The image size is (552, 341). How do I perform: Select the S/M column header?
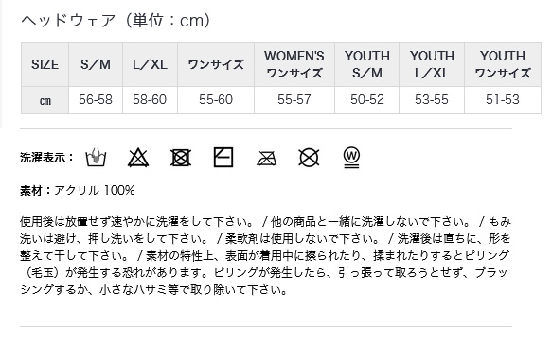coord(96,64)
